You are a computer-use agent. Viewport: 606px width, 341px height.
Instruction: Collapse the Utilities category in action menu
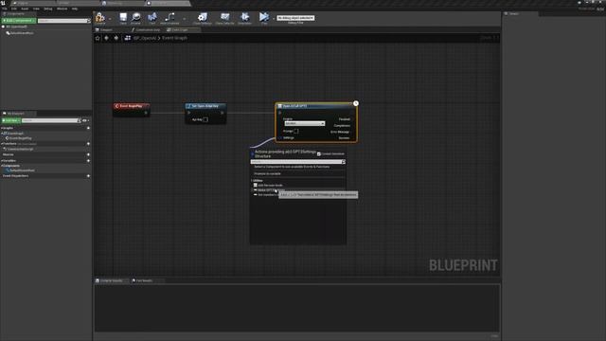[252, 181]
